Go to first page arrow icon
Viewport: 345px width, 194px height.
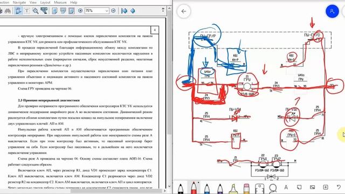(125, 11)
